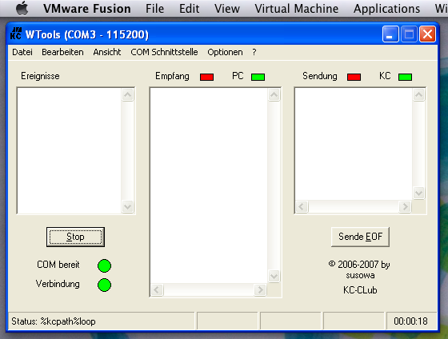Click the Sende EOF button
This screenshot has width=448, height=339.
(x=360, y=237)
